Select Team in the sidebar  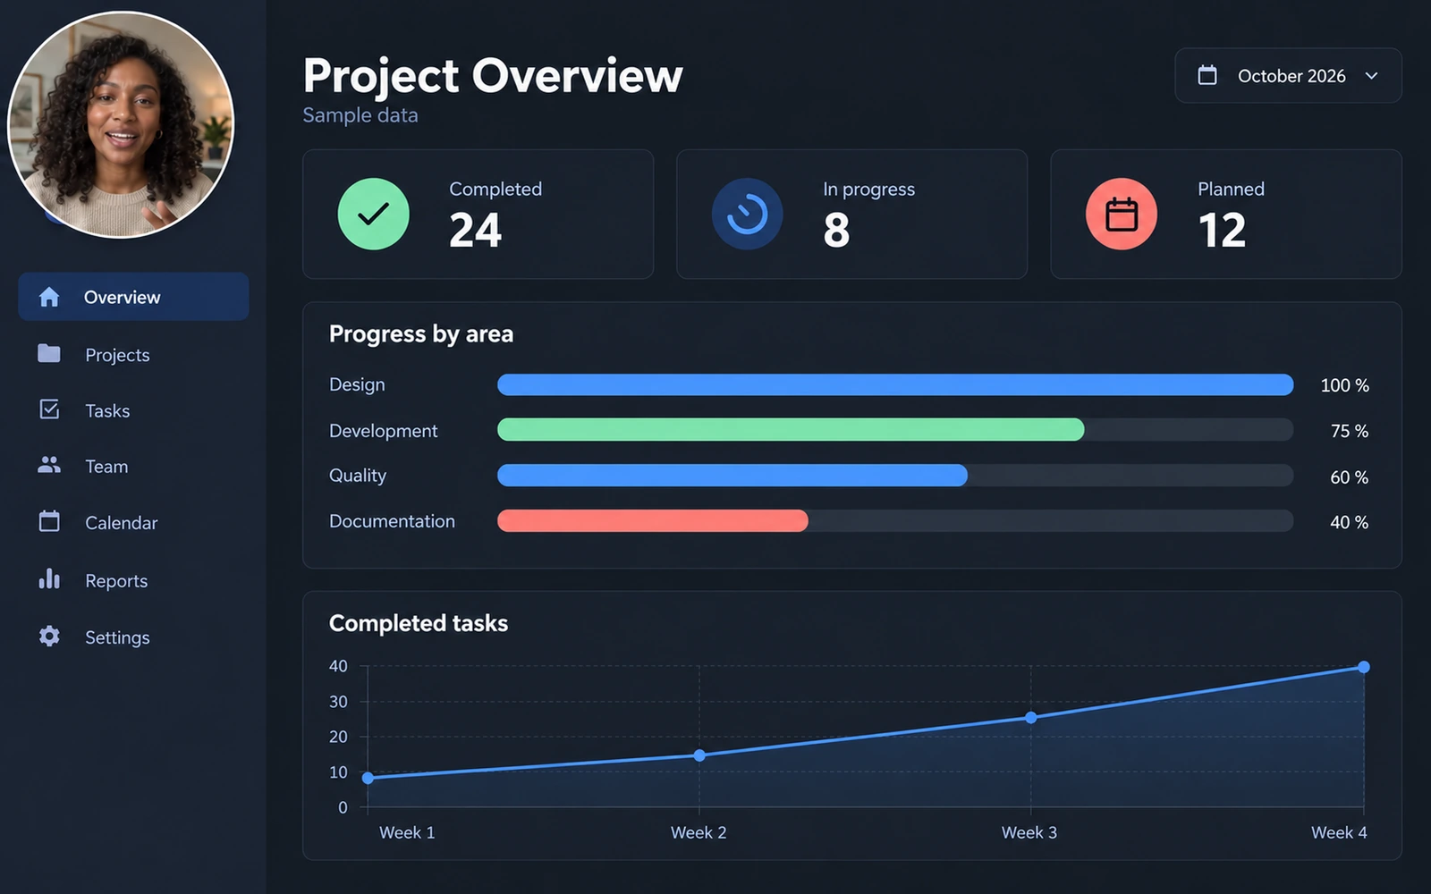point(106,467)
